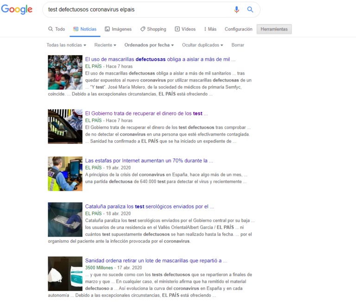Open Configuración settings menu
The height and width of the screenshot is (302, 356).
(x=238, y=29)
